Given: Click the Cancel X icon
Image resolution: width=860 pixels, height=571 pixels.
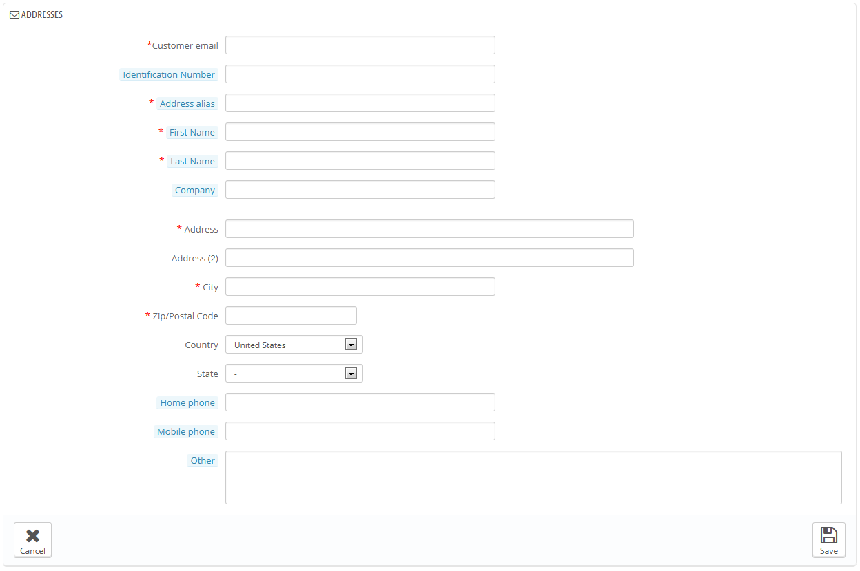Looking at the screenshot, I should coord(32,536).
